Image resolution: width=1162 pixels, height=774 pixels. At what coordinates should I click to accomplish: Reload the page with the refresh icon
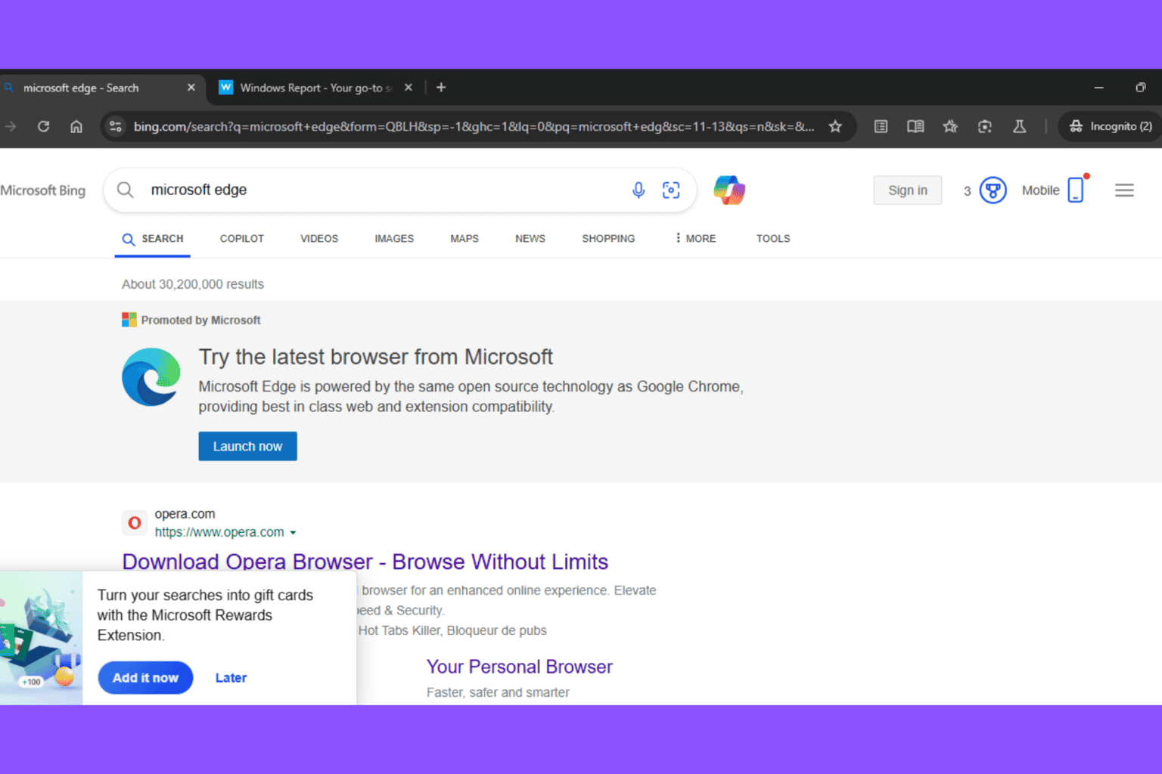pos(44,126)
